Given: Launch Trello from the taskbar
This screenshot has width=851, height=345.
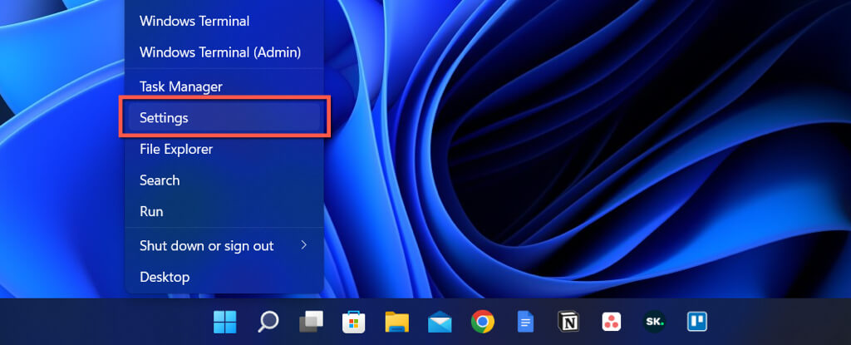Looking at the screenshot, I should tap(696, 322).
